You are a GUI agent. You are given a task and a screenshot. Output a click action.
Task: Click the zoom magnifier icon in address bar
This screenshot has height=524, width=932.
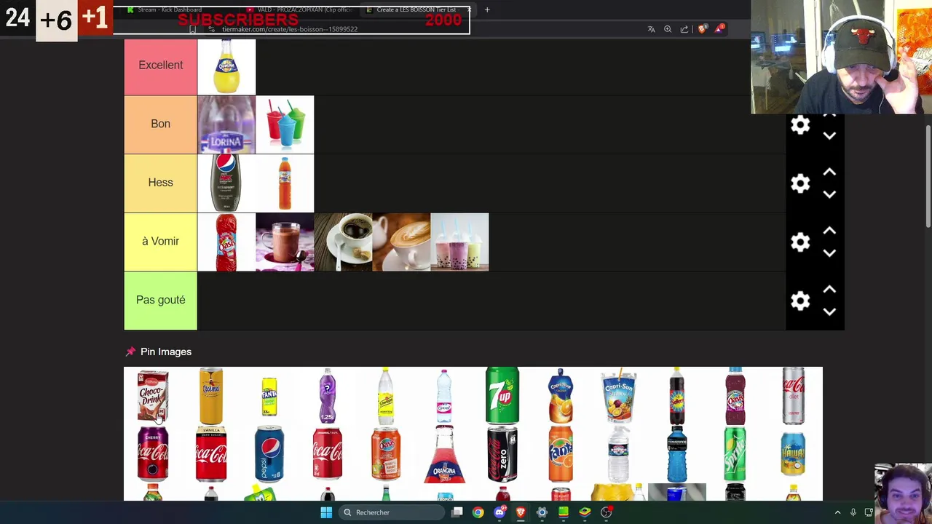pos(668,29)
